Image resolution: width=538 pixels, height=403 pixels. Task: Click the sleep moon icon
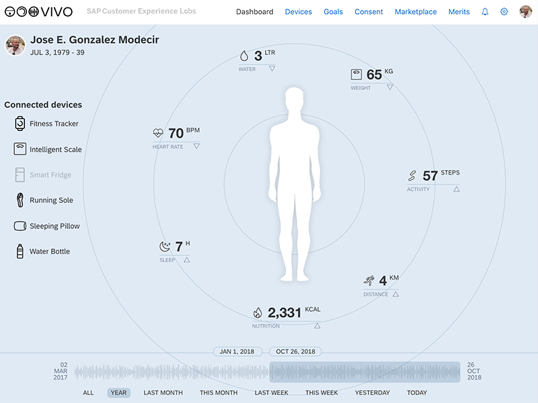point(165,247)
